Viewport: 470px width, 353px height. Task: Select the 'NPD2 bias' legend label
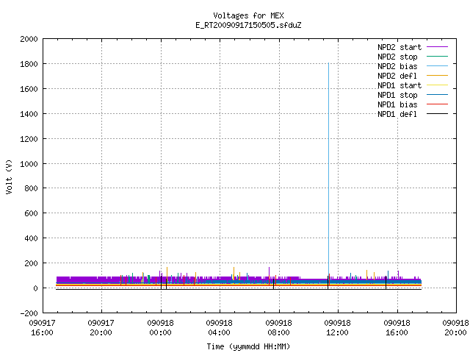[397, 66]
